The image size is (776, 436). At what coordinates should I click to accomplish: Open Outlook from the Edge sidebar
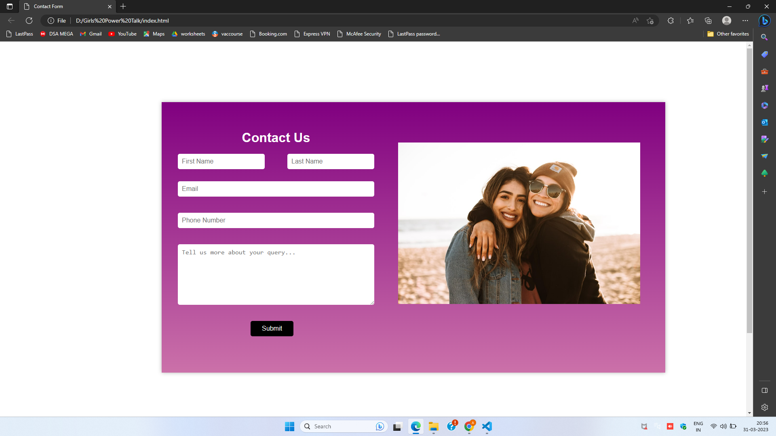764,122
